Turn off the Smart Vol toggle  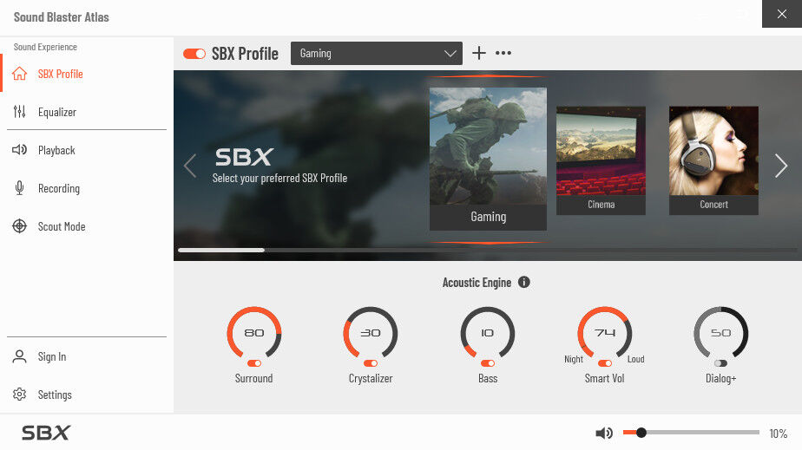coord(605,363)
